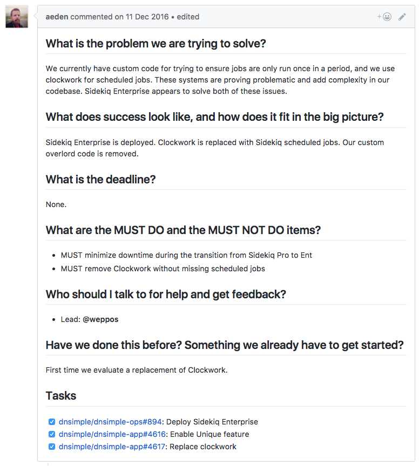Open the aeden username link
This screenshot has height=466, width=419.
[x=57, y=17]
